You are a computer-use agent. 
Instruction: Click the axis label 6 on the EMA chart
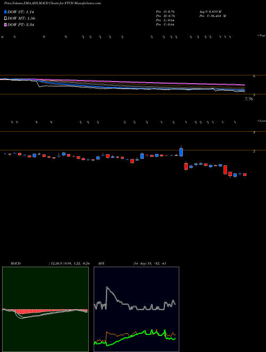(254, 76)
